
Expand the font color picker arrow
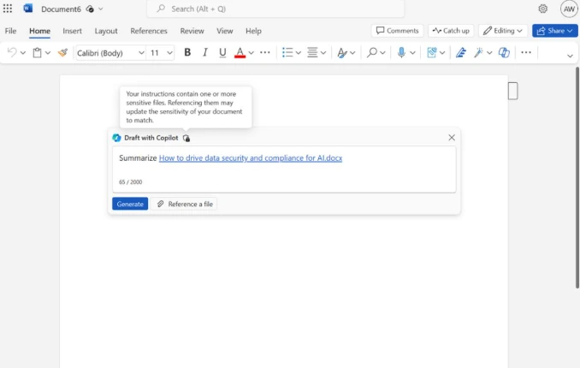pyautogui.click(x=252, y=53)
